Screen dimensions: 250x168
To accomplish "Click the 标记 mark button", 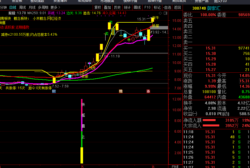I will [x=157, y=7].
